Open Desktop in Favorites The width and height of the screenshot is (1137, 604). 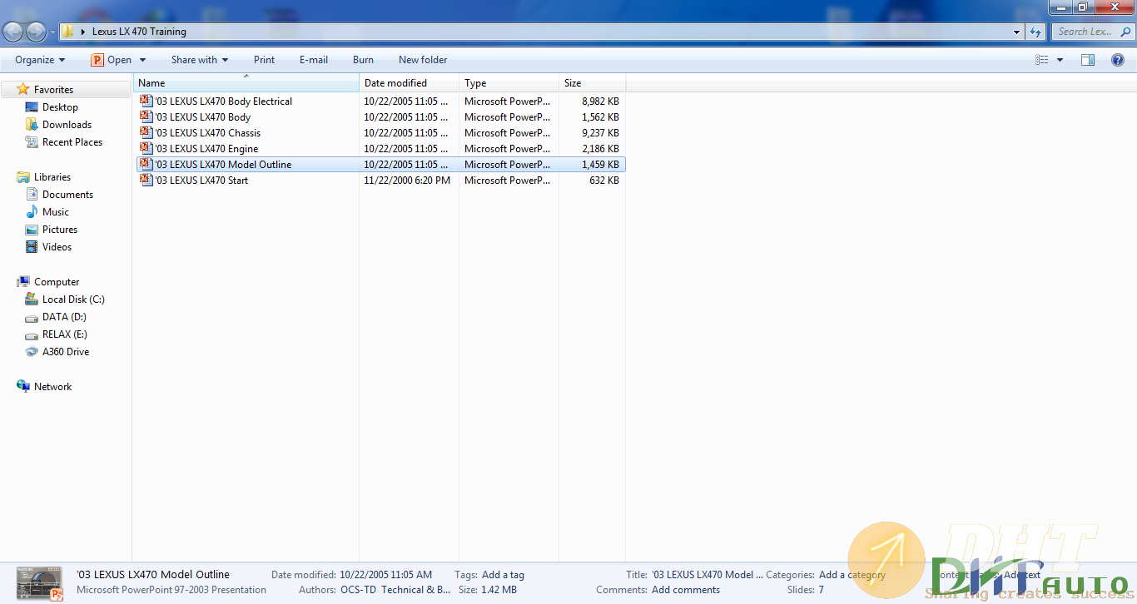[60, 107]
